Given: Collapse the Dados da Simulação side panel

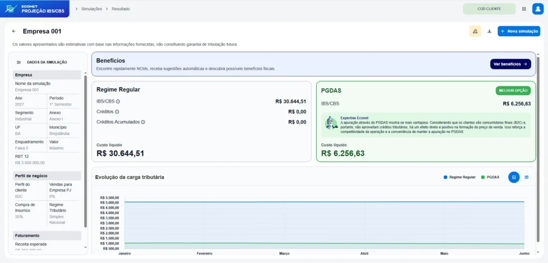Looking at the screenshot, I should [19, 62].
